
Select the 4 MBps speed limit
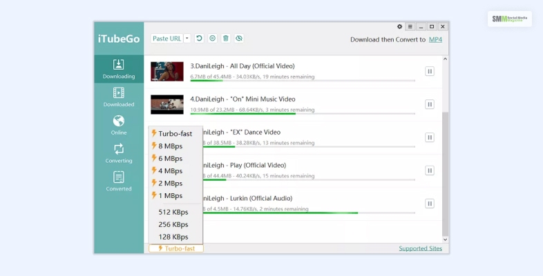point(175,171)
